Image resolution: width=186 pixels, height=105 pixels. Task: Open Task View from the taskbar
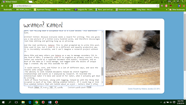16,102
